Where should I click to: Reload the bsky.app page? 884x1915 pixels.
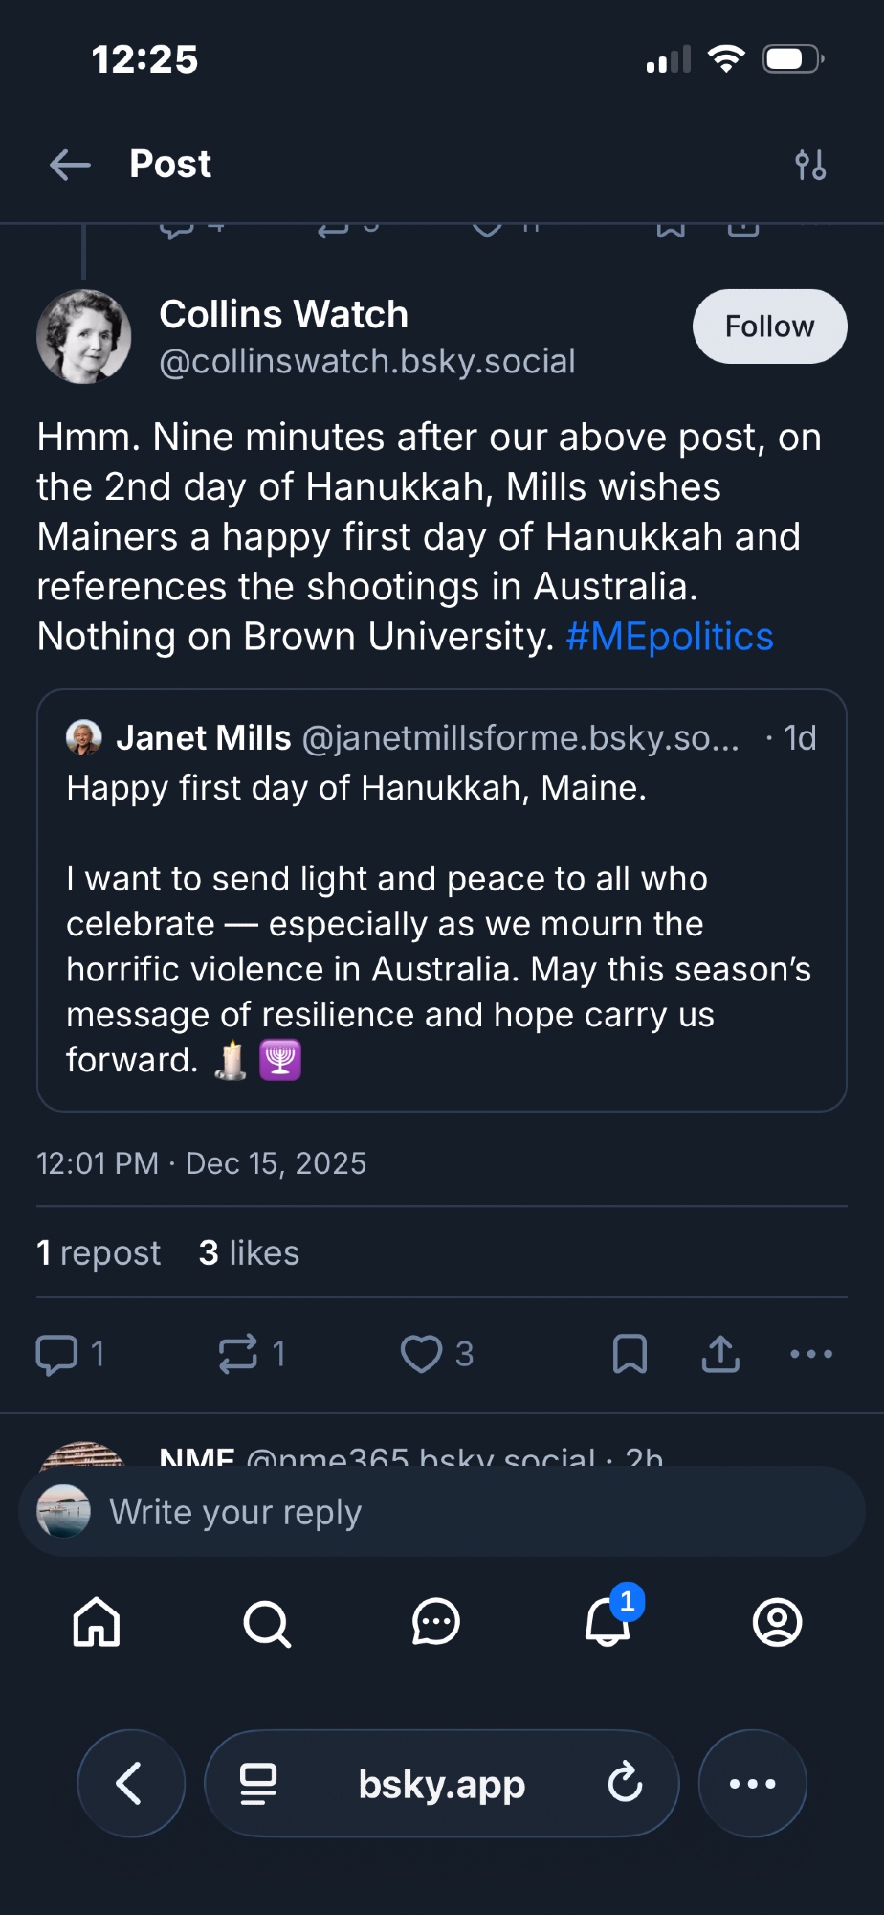626,1783
